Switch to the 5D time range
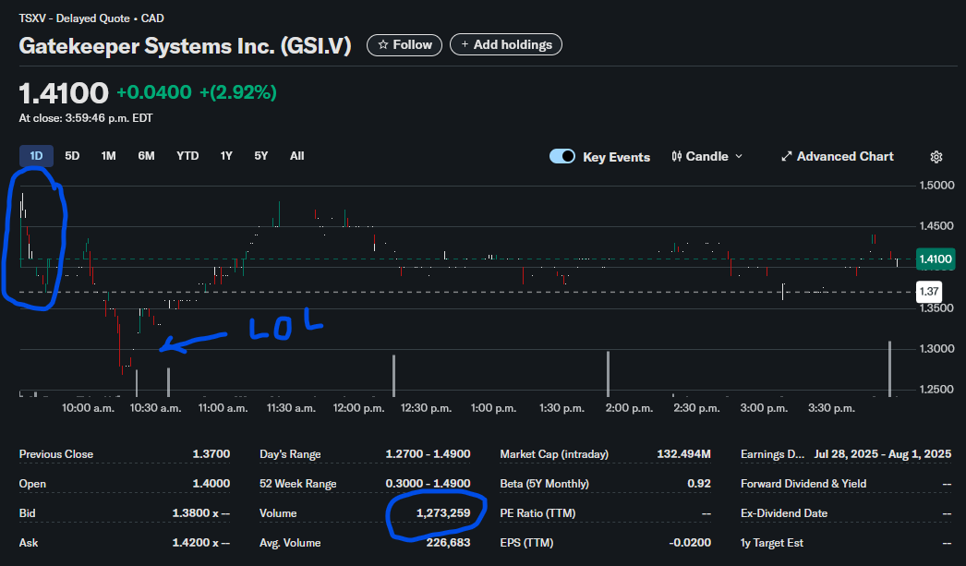The width and height of the screenshot is (966, 566). [72, 156]
